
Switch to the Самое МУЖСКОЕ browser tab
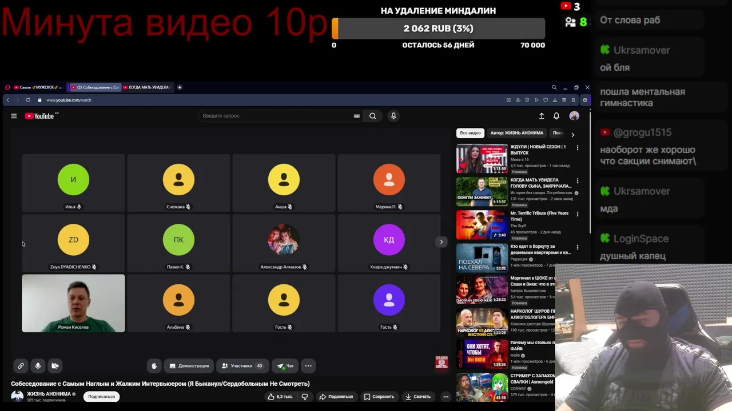click(x=37, y=87)
